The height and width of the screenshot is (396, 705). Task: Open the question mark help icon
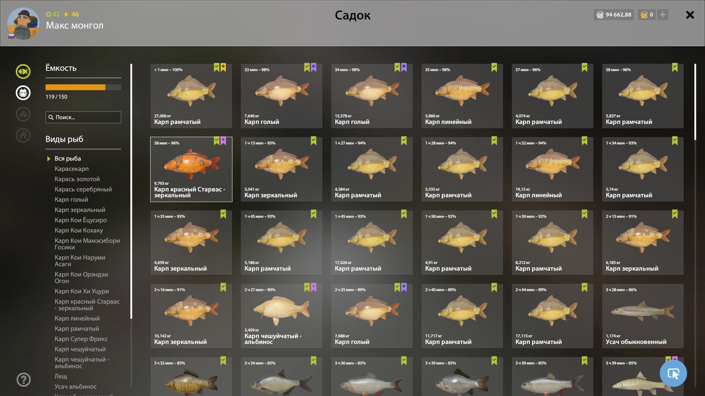[x=23, y=379]
